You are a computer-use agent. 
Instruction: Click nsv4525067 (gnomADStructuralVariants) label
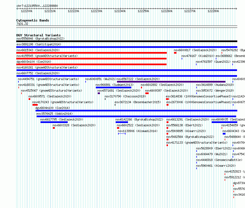coord(51,91)
